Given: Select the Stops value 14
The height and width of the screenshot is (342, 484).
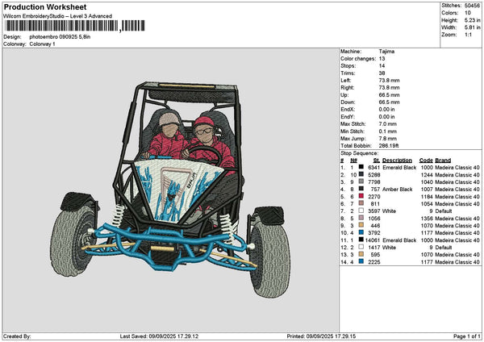Looking at the screenshot, I should pyautogui.click(x=382, y=66).
